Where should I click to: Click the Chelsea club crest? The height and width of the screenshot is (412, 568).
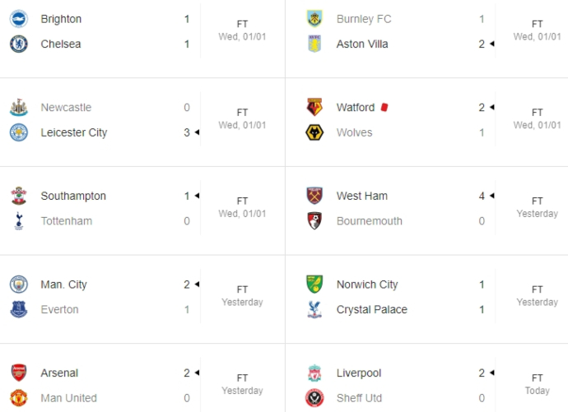tap(18, 44)
